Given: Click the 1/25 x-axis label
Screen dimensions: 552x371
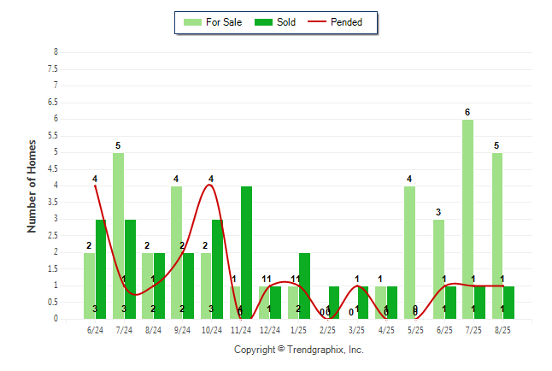Looking at the screenshot, I should pos(298,330).
